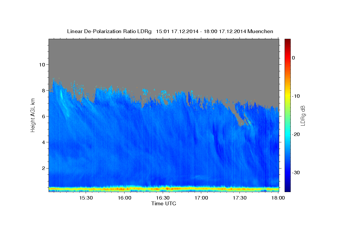Click the "18:00" time tick label
The image size is (345, 230).
(x=278, y=198)
